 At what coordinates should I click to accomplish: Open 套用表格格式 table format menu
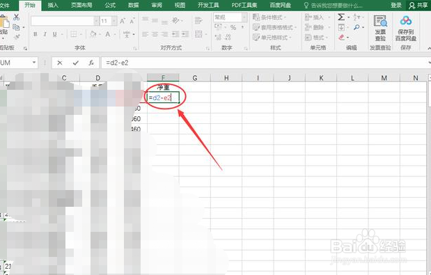pos(274,27)
